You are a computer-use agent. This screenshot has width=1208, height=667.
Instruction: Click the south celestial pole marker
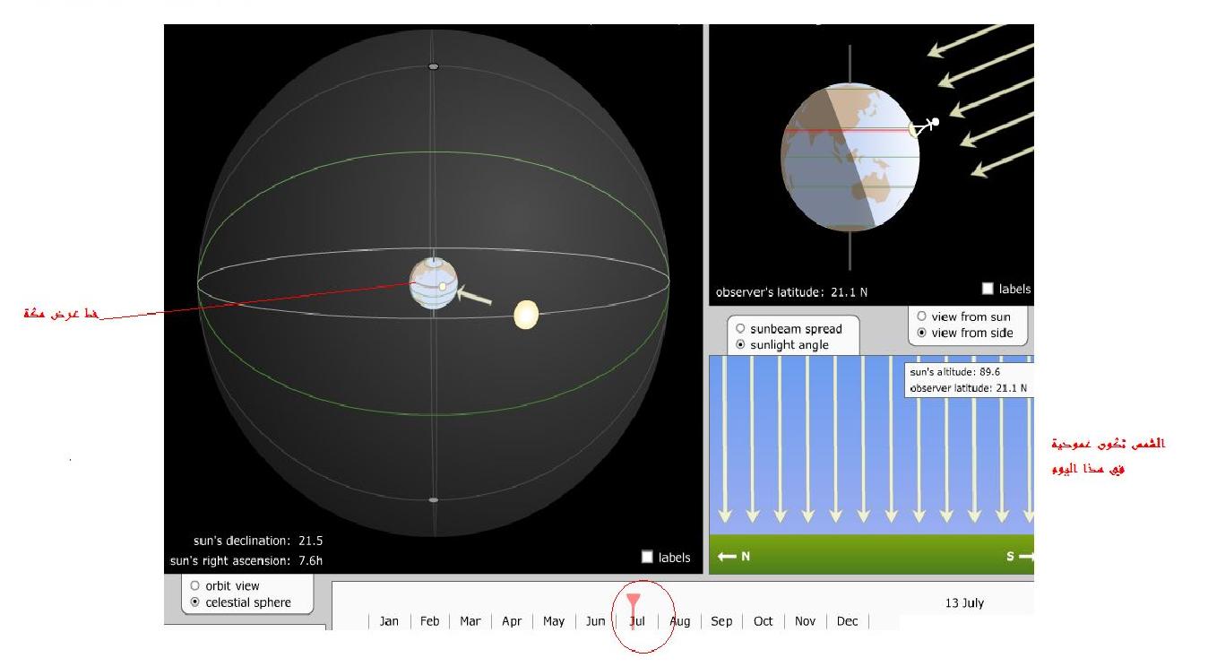(434, 500)
